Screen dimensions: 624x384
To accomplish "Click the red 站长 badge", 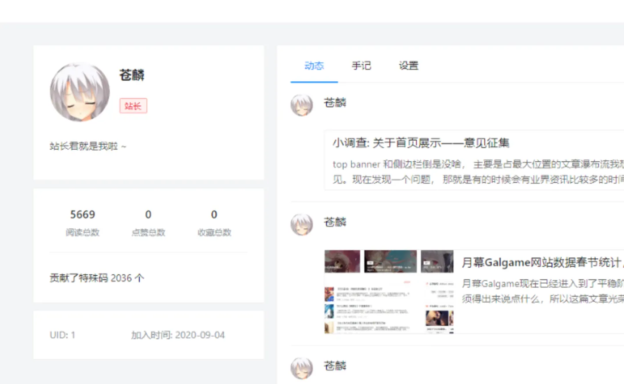I will coord(133,106).
